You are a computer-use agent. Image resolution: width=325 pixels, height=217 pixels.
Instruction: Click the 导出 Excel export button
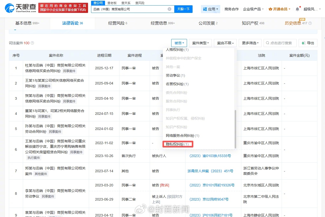point(308,43)
